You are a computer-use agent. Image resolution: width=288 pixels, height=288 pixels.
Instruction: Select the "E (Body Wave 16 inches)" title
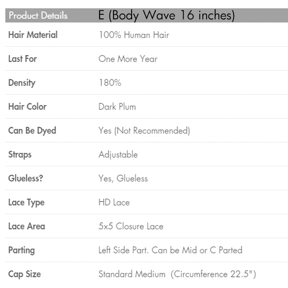(166, 16)
